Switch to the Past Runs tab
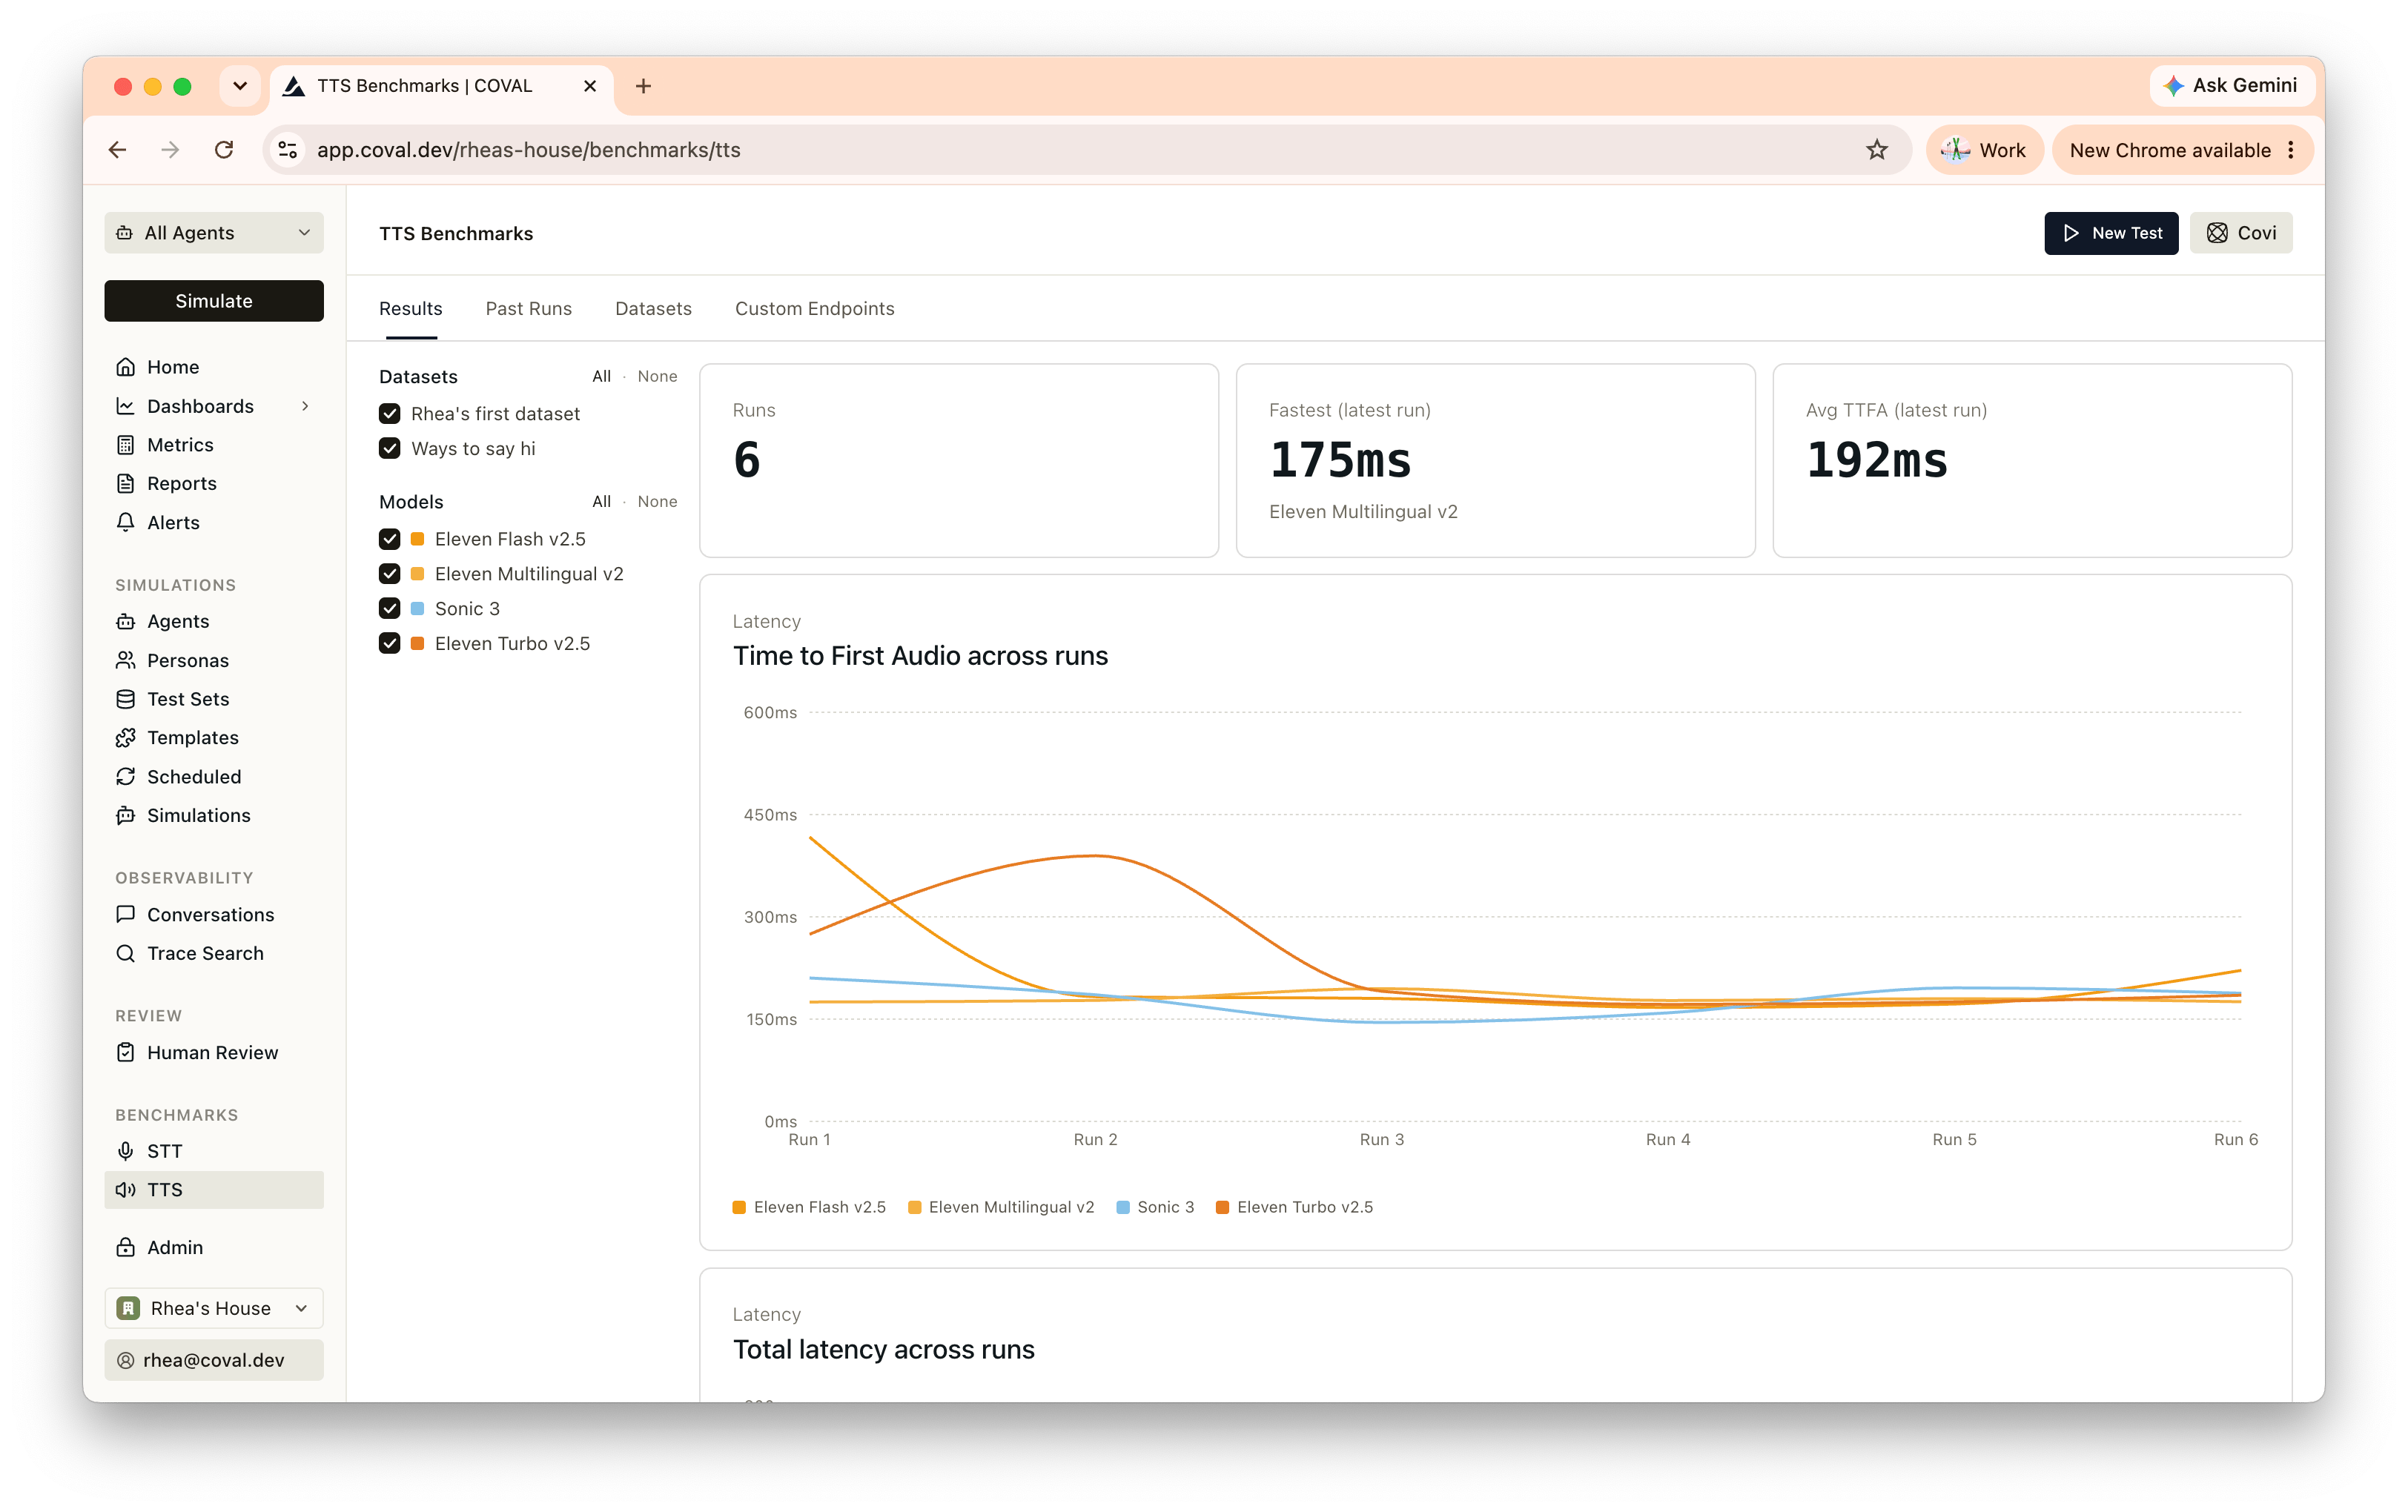Screen dimensions: 2408x1512 point(528,309)
